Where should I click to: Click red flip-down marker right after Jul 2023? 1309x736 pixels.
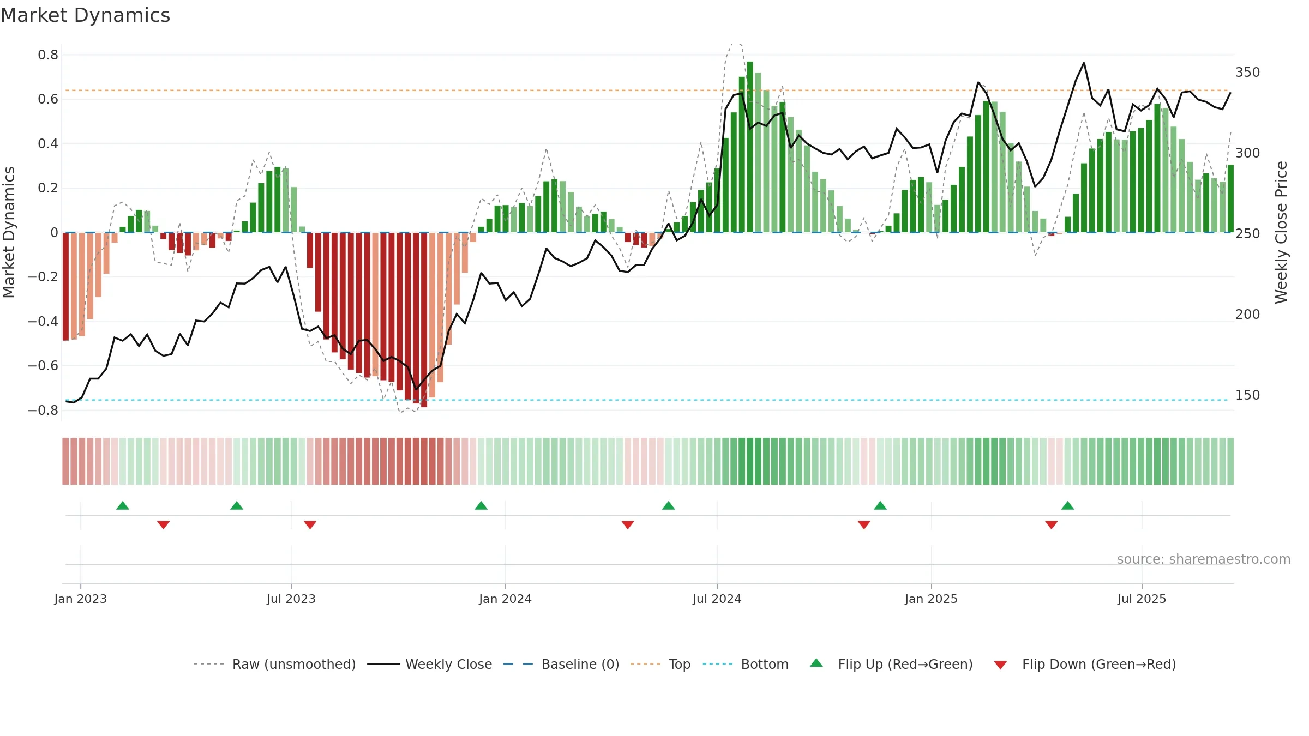coord(310,525)
